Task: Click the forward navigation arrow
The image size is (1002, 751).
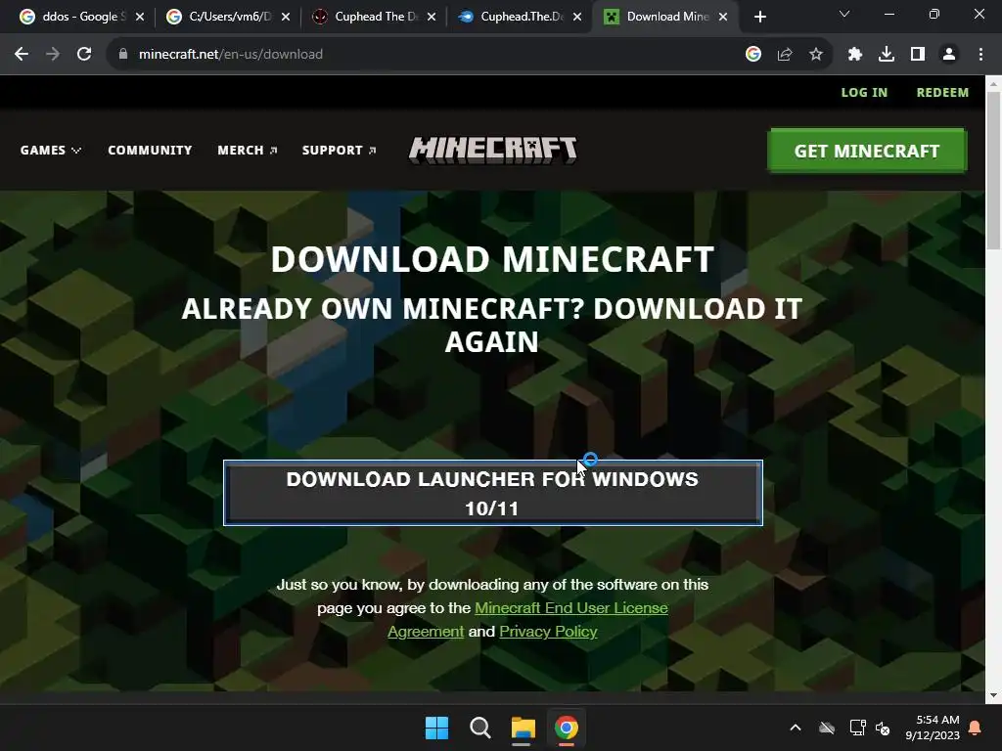Action: point(53,55)
